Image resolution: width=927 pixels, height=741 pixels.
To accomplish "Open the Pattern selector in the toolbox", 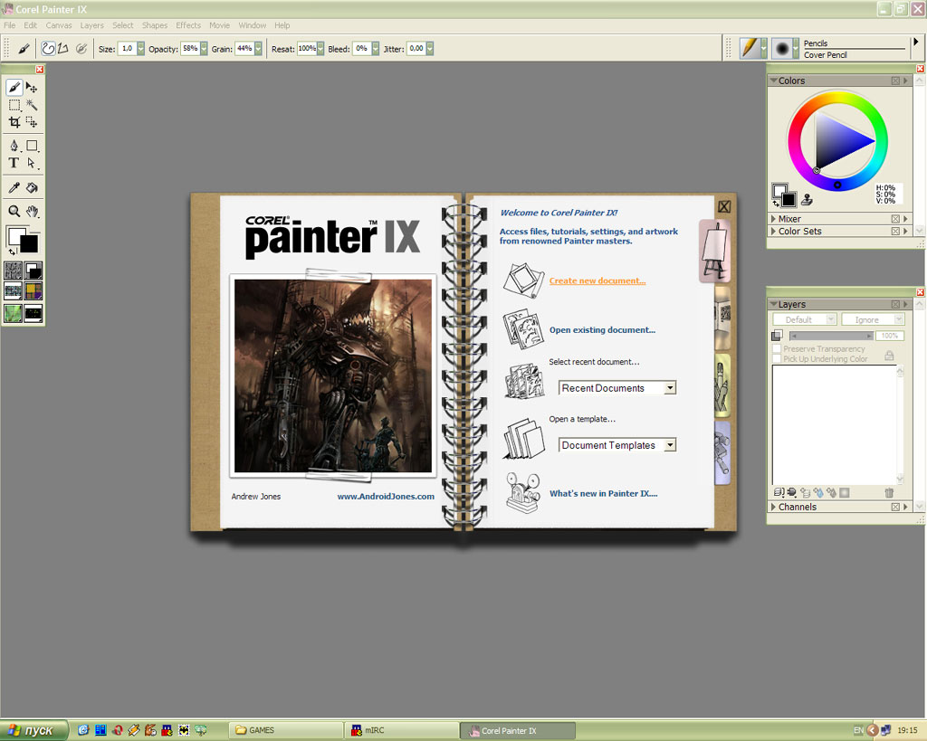I will [13, 291].
